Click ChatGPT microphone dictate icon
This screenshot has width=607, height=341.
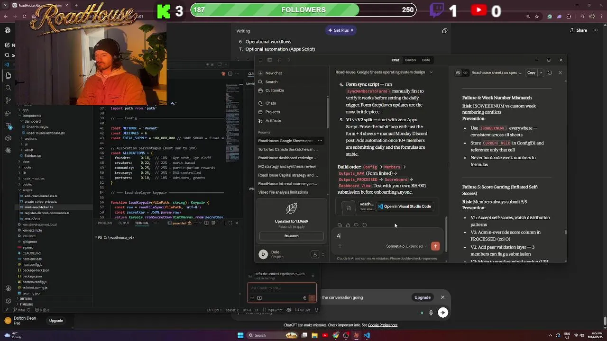point(431,313)
